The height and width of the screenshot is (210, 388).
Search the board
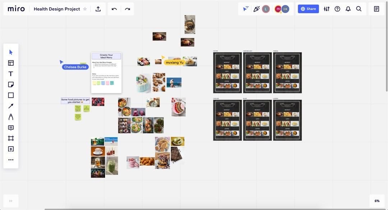359,9
